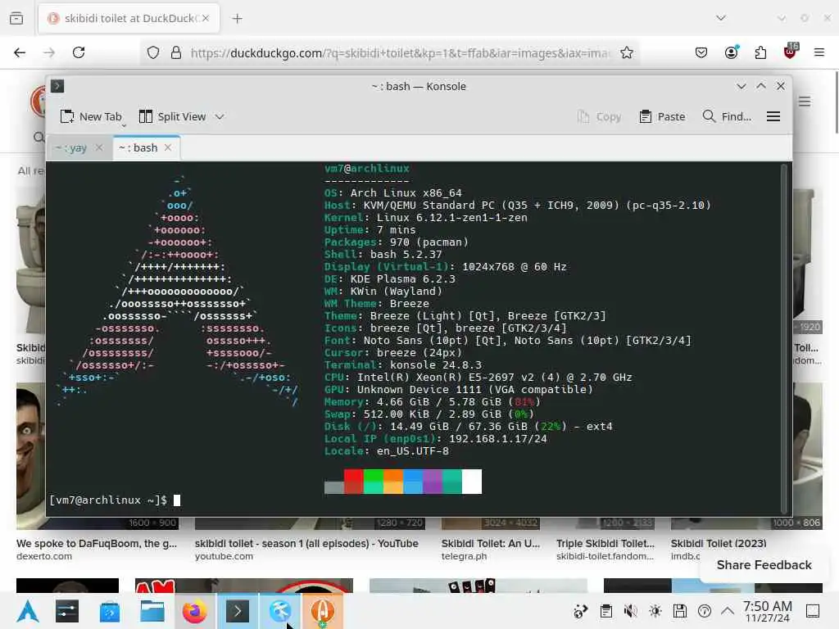Screen dimensions: 839x629
Task: Click 'Local IP' 192.168.1.17/24 line
Action: (x=436, y=439)
